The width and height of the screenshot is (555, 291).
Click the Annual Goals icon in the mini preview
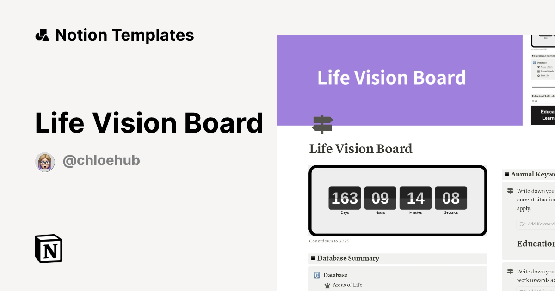(x=539, y=71)
